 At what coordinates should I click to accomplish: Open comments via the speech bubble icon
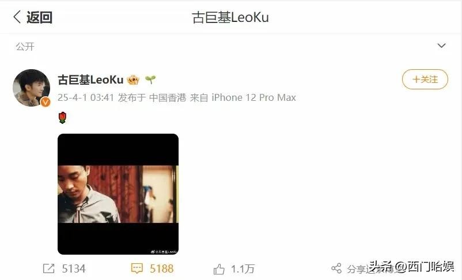click(x=137, y=268)
